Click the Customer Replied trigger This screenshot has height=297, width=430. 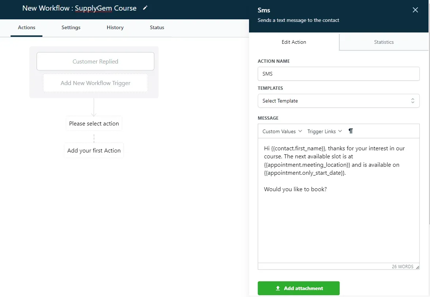95,61
